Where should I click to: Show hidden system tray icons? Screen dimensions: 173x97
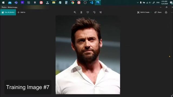[138, 2]
